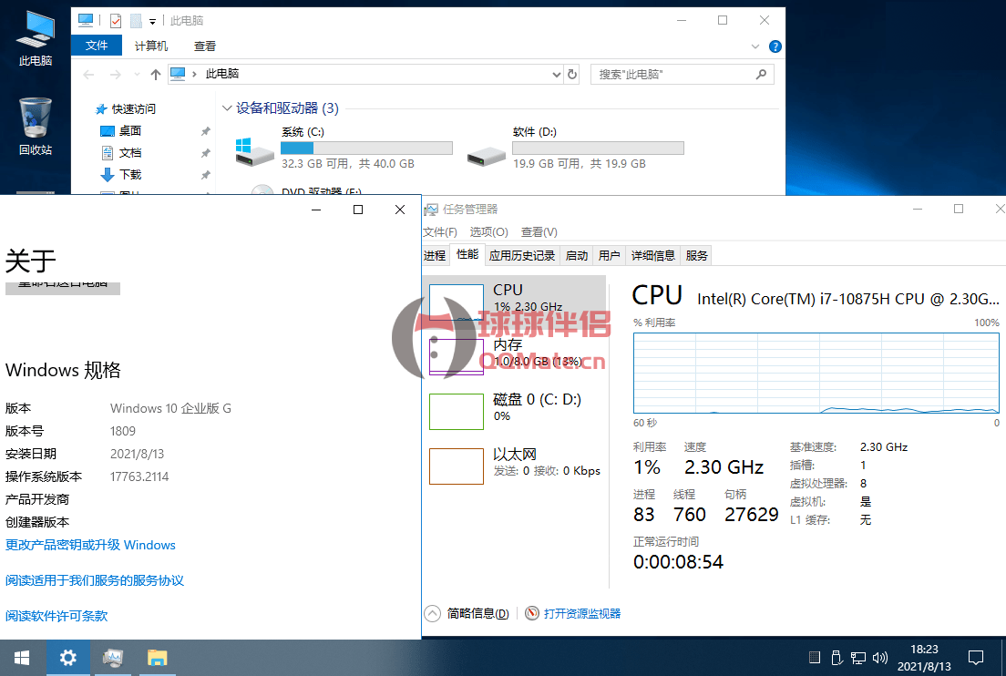Expand the address bar history dropdown
Image resolution: width=1006 pixels, height=676 pixels.
click(x=556, y=75)
